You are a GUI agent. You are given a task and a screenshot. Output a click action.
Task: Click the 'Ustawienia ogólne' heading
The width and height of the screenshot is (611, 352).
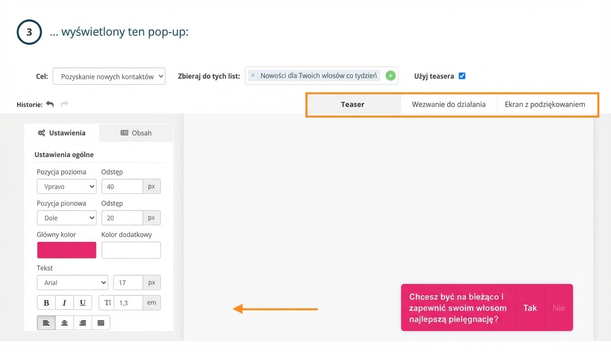[x=64, y=154]
